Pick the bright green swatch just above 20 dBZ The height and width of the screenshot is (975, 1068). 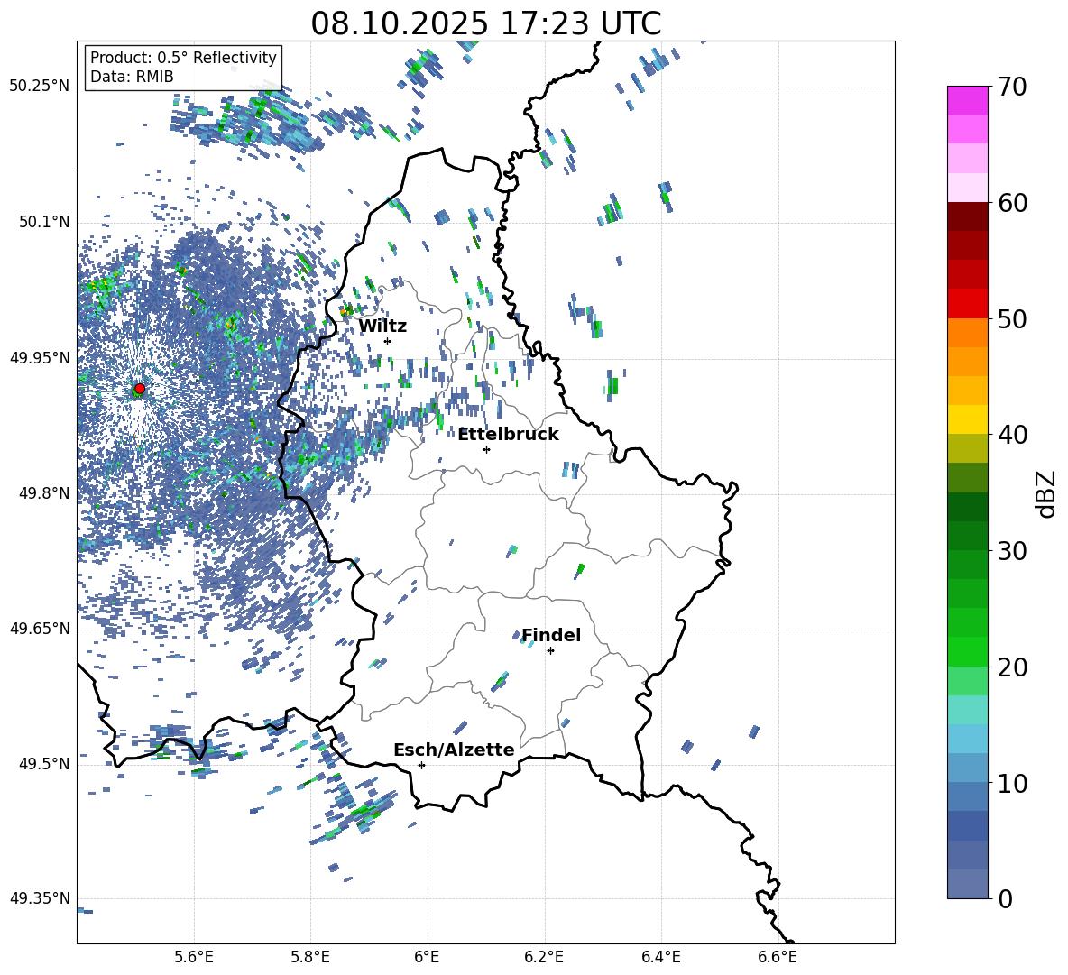click(x=968, y=651)
